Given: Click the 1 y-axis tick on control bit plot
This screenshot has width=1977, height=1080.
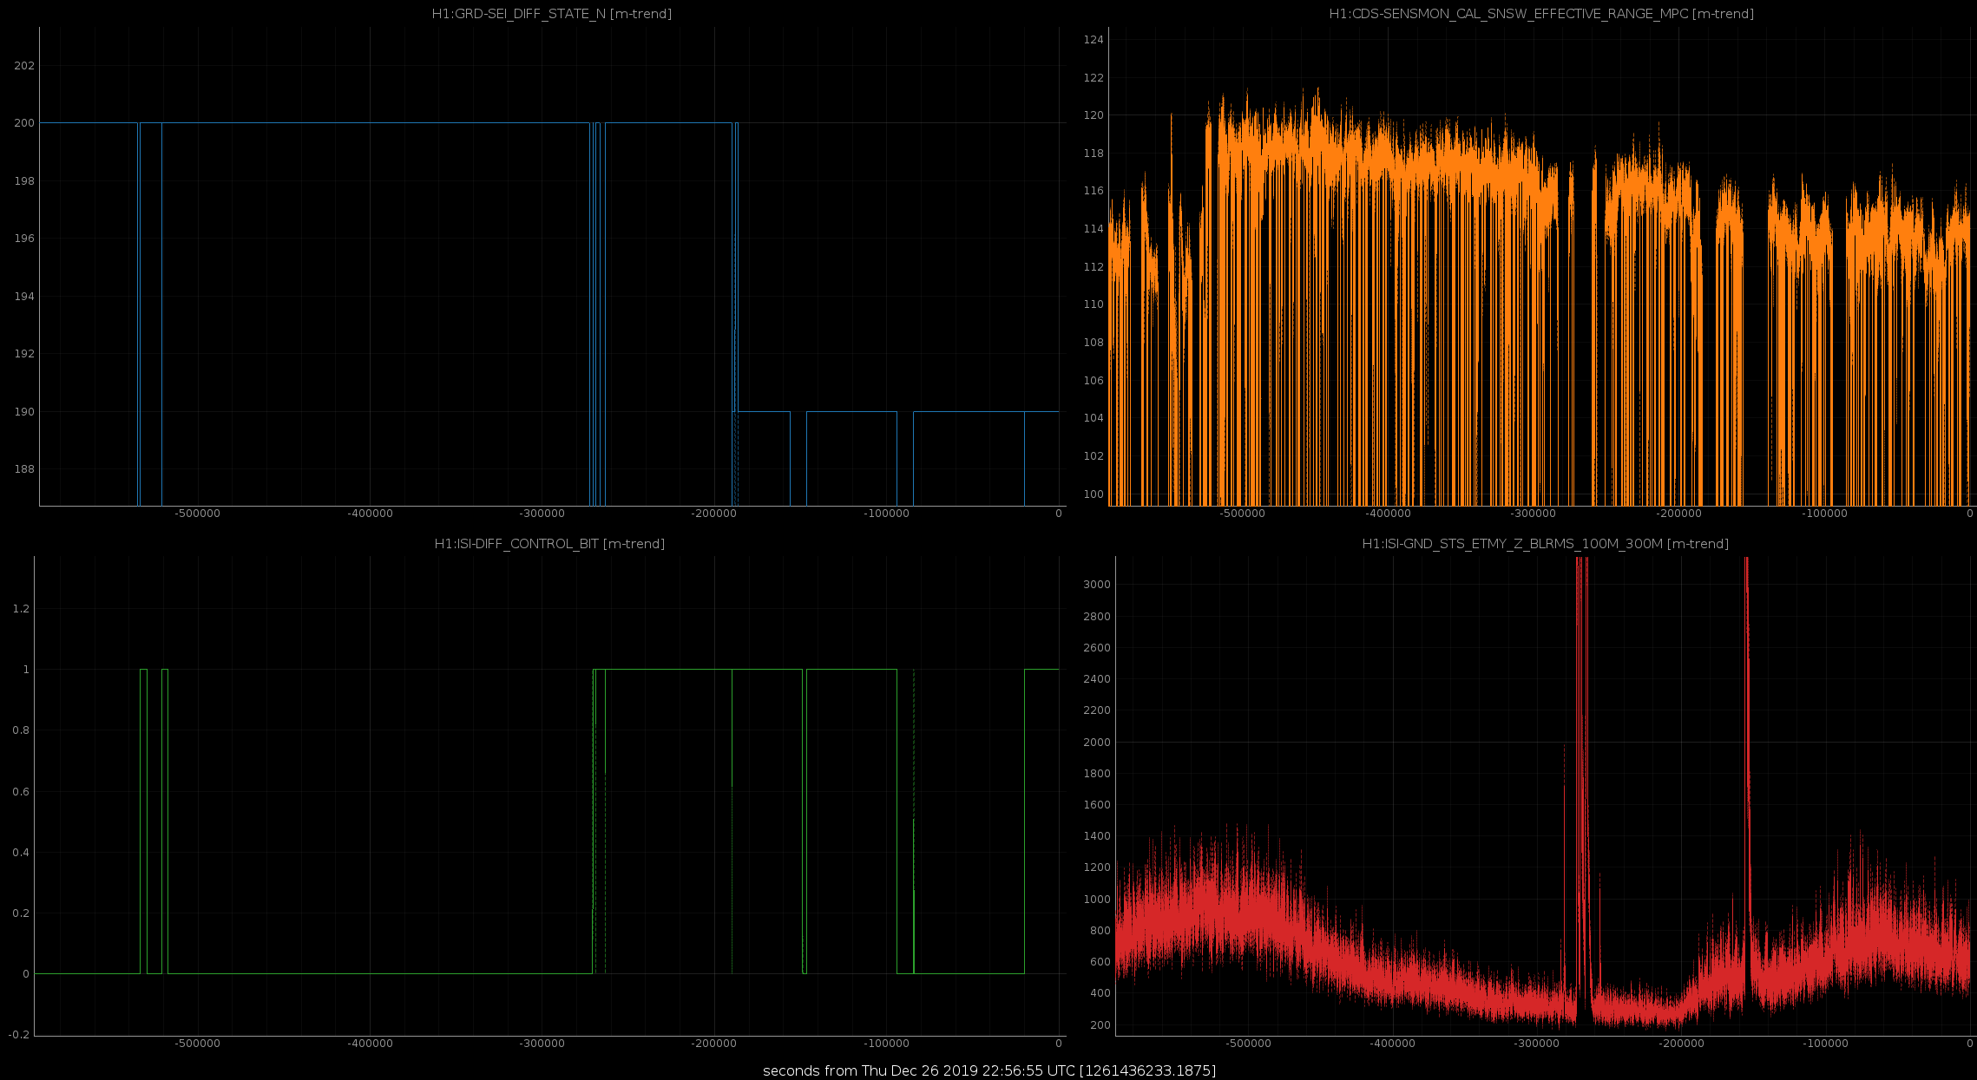Looking at the screenshot, I should pos(26,670).
